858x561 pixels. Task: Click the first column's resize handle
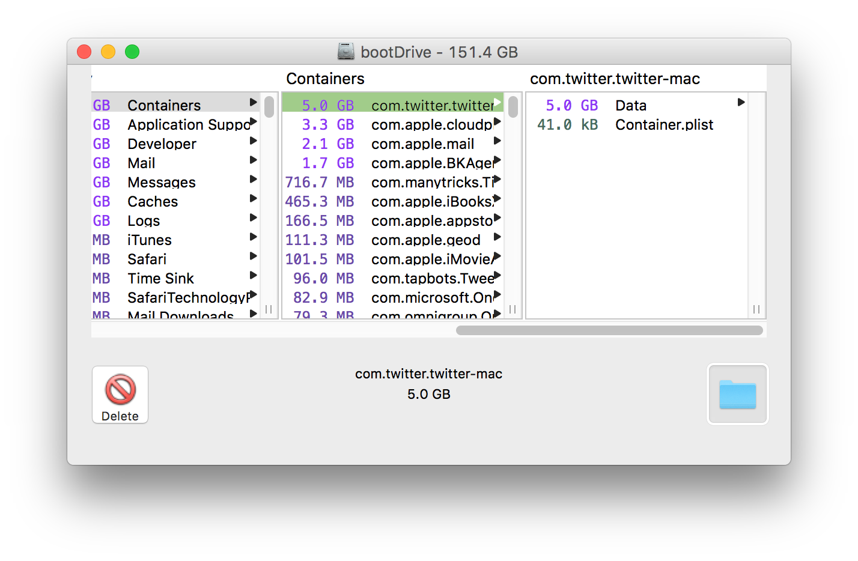269,309
